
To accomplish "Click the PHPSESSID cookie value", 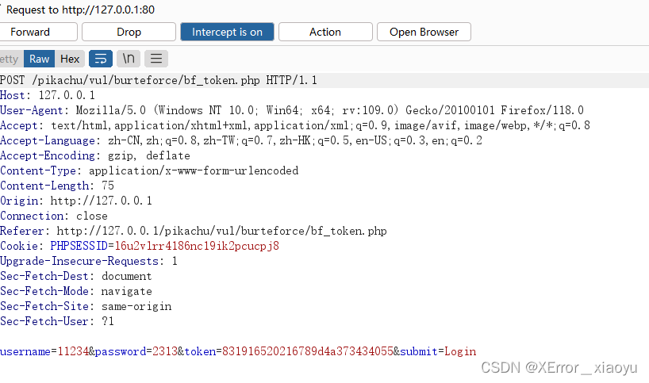I will pyautogui.click(x=197, y=246).
